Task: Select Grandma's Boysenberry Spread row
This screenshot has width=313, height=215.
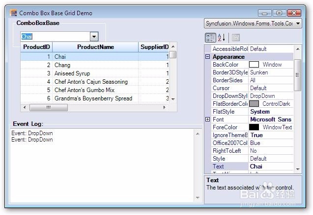Action: [x=95, y=98]
